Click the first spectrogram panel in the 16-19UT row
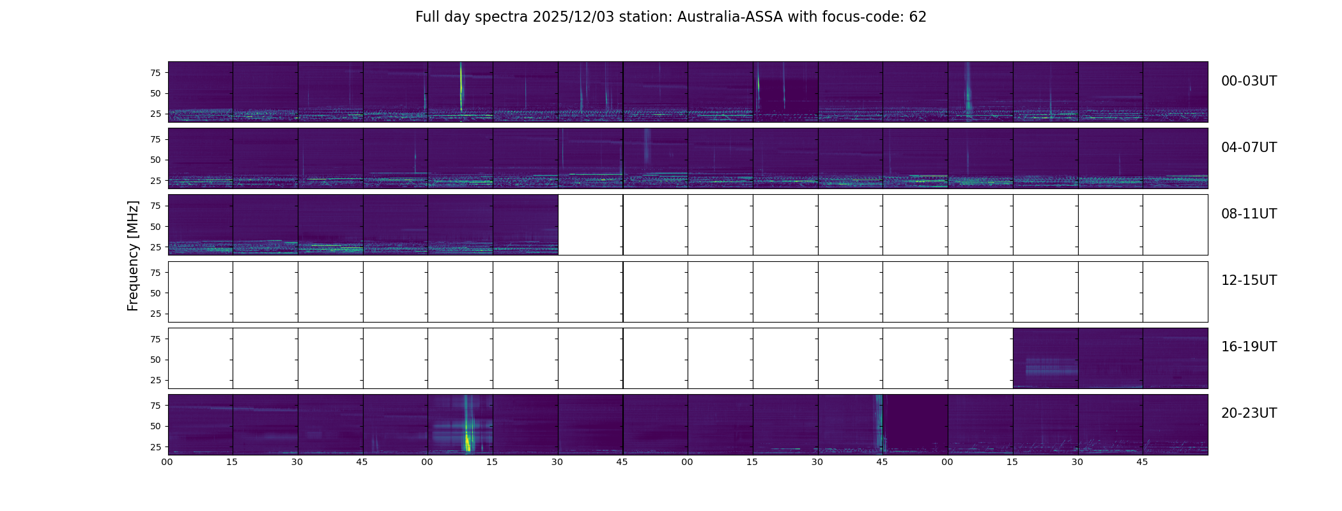This screenshot has height=511, width=1342. (x=1045, y=358)
